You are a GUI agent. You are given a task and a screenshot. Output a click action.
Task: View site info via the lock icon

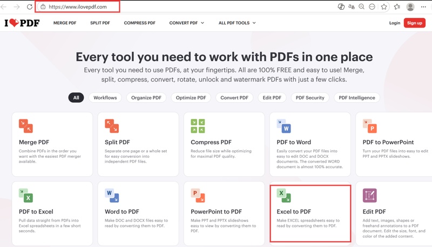pos(43,6)
